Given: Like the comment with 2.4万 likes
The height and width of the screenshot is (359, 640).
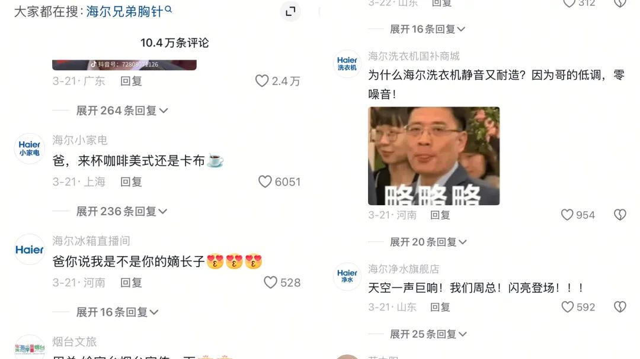Looking at the screenshot, I should tap(262, 80).
